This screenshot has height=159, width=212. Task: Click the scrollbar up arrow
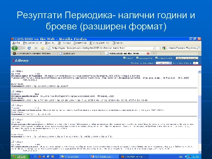200,72
